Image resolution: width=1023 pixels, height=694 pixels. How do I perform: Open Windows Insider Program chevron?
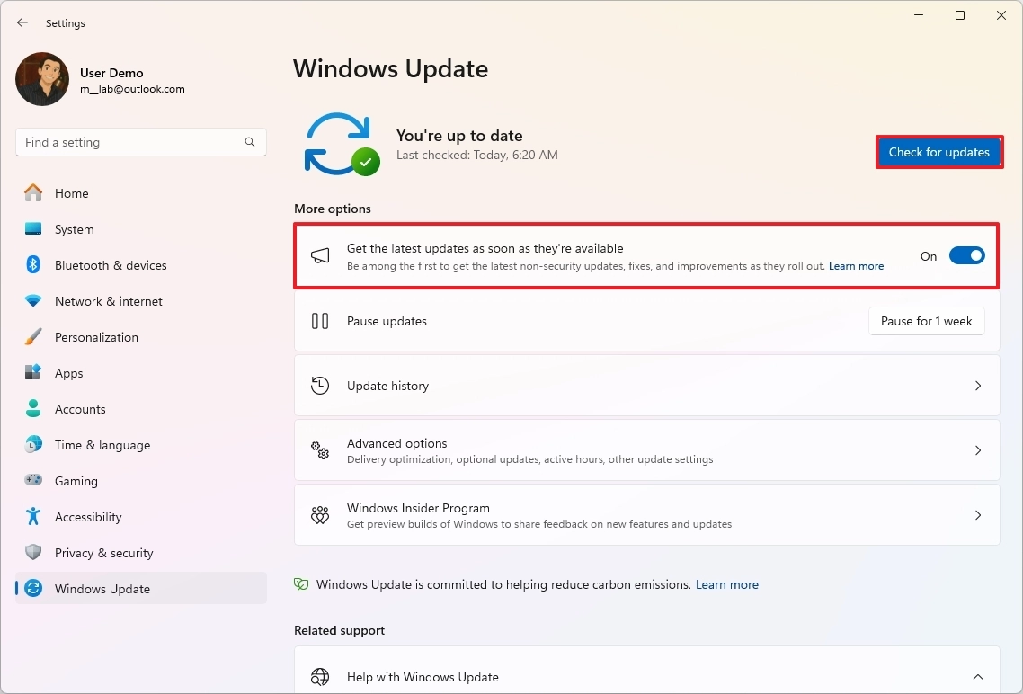click(x=978, y=515)
